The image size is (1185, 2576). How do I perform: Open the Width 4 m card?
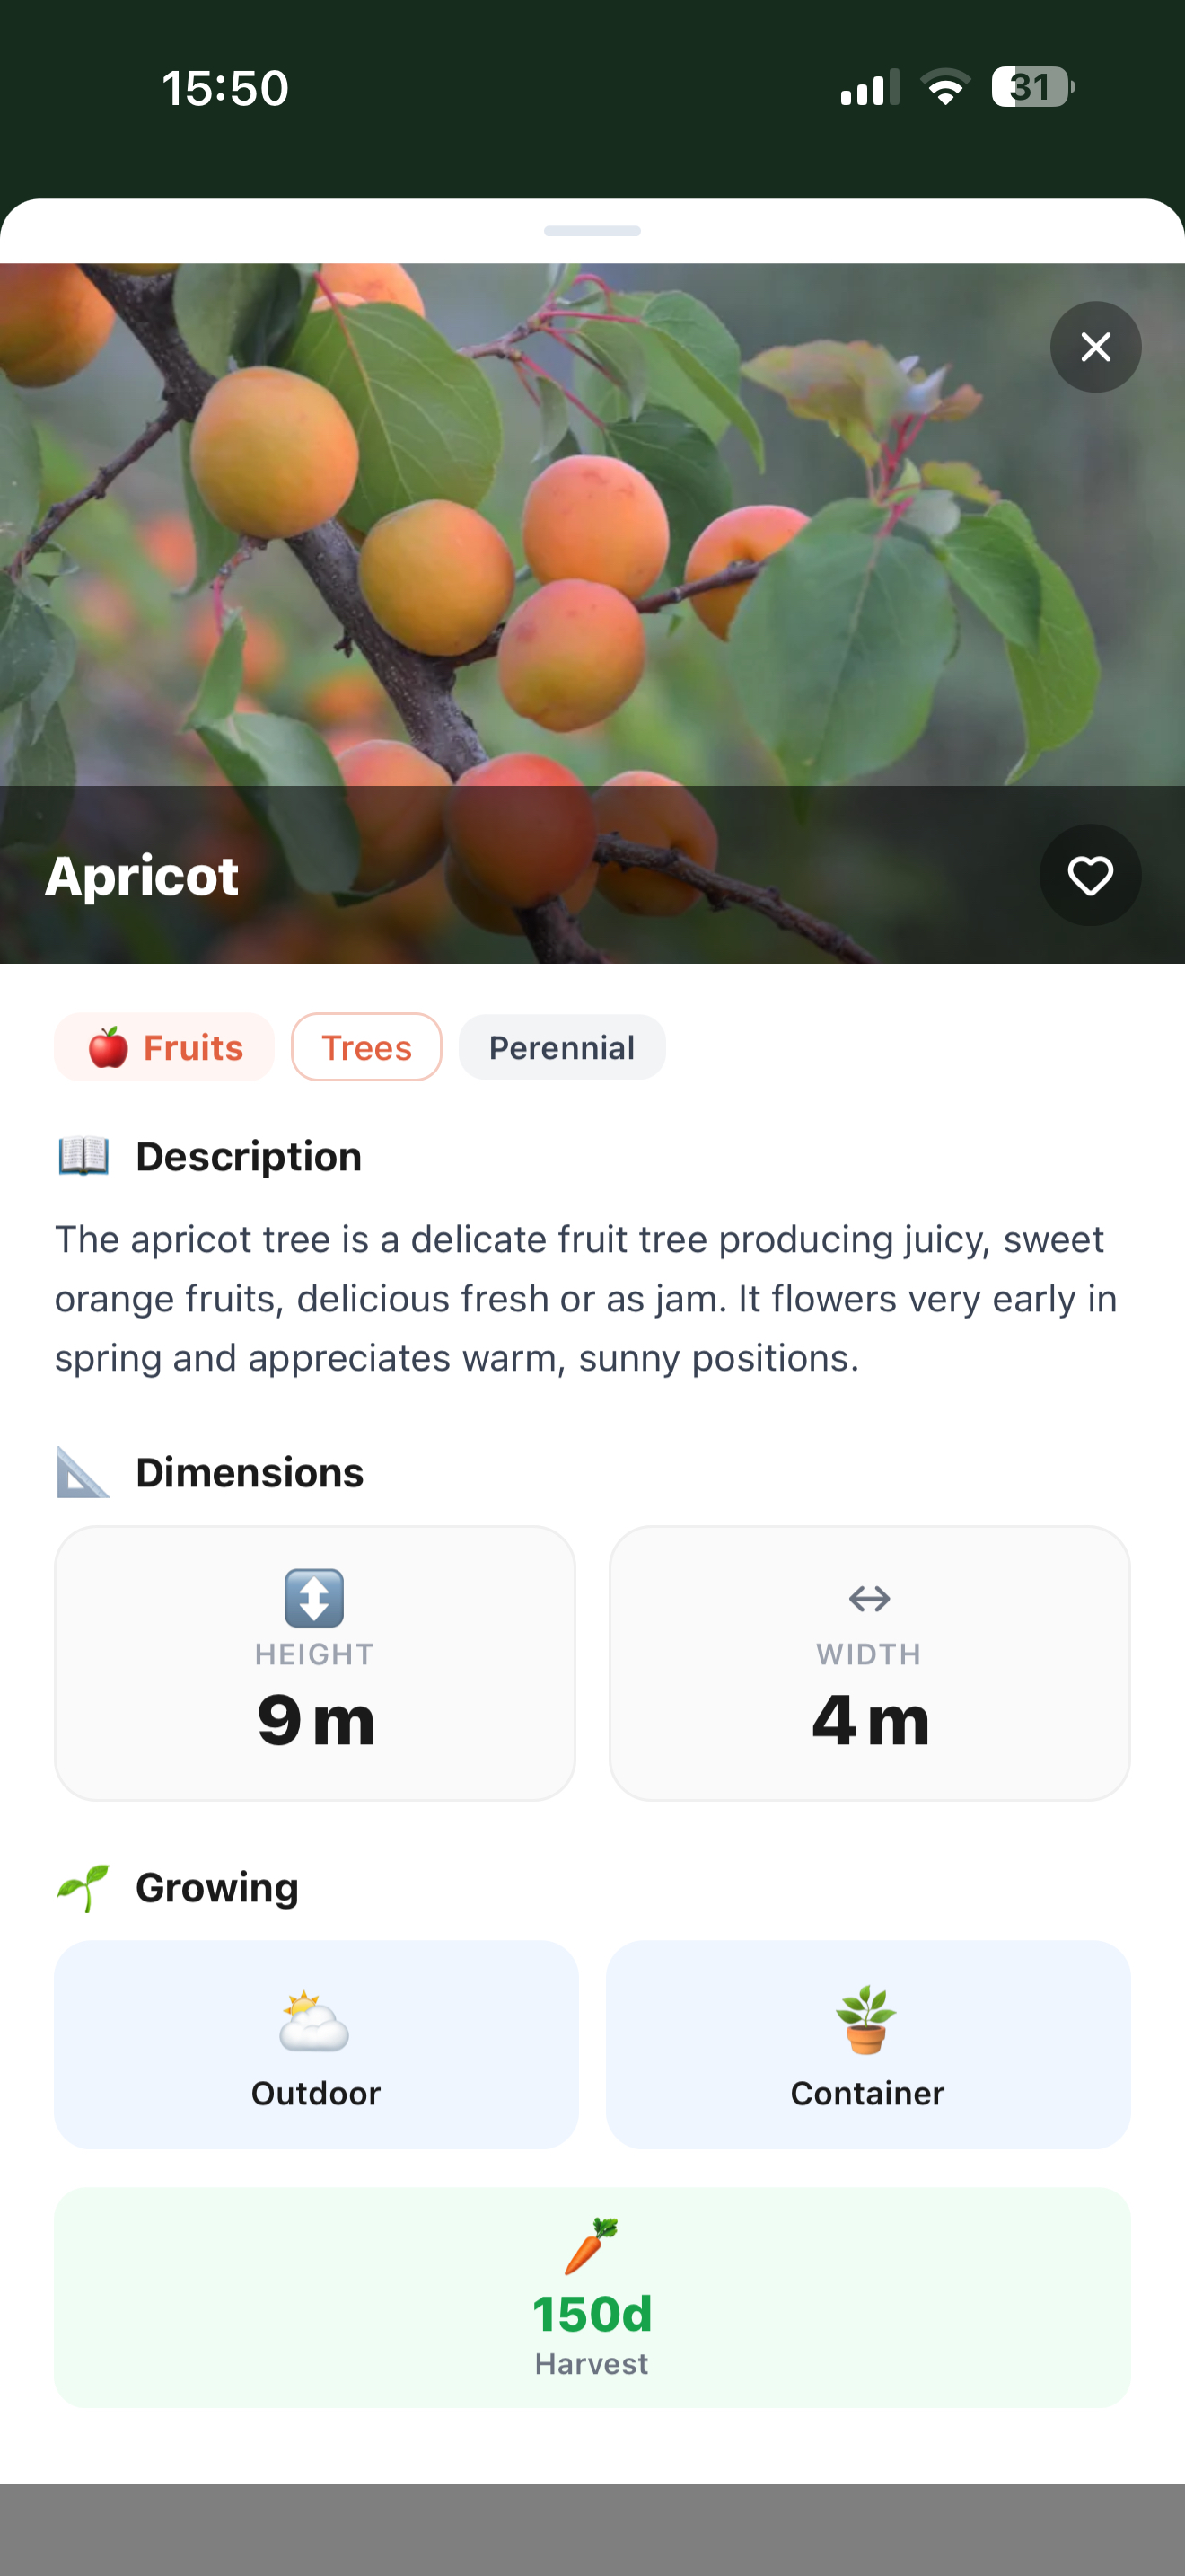tap(869, 1663)
